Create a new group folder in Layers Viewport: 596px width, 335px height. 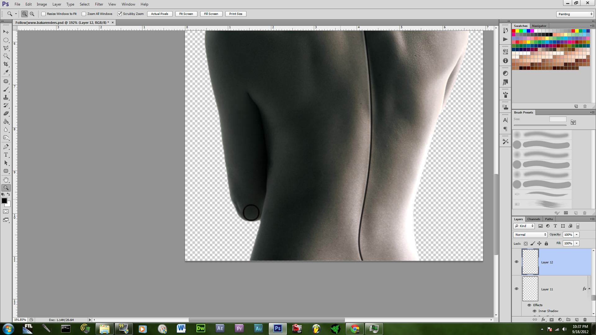tap(568, 319)
